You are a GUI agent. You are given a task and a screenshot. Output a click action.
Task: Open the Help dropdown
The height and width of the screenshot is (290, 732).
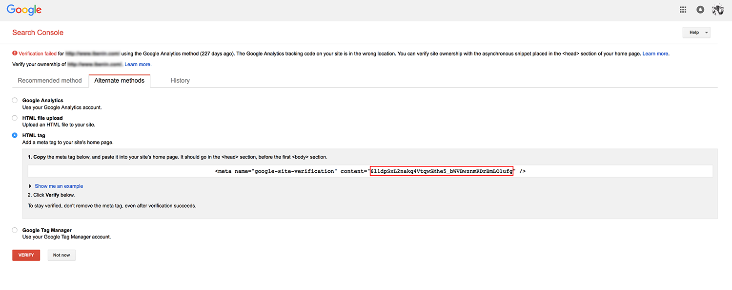[696, 32]
